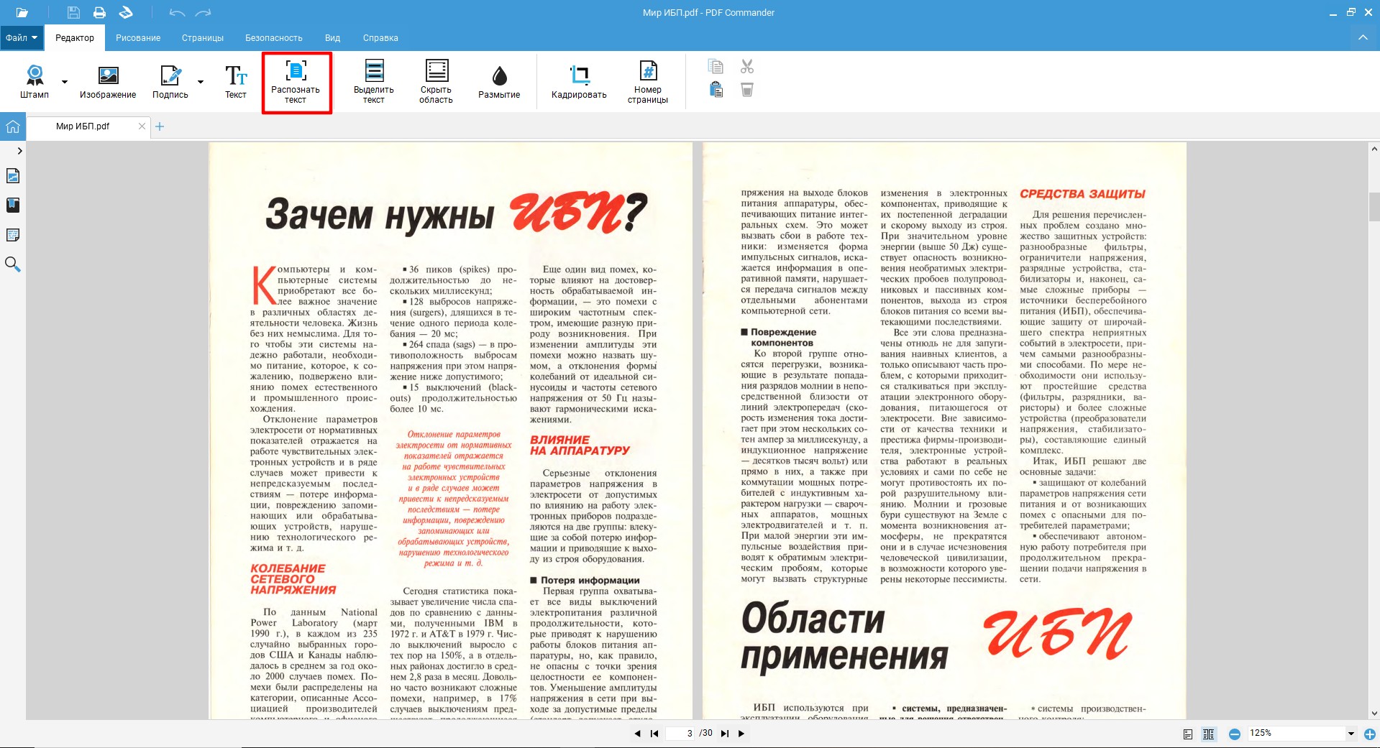Select the Скрыть область tool
The width and height of the screenshot is (1380, 748).
[437, 83]
